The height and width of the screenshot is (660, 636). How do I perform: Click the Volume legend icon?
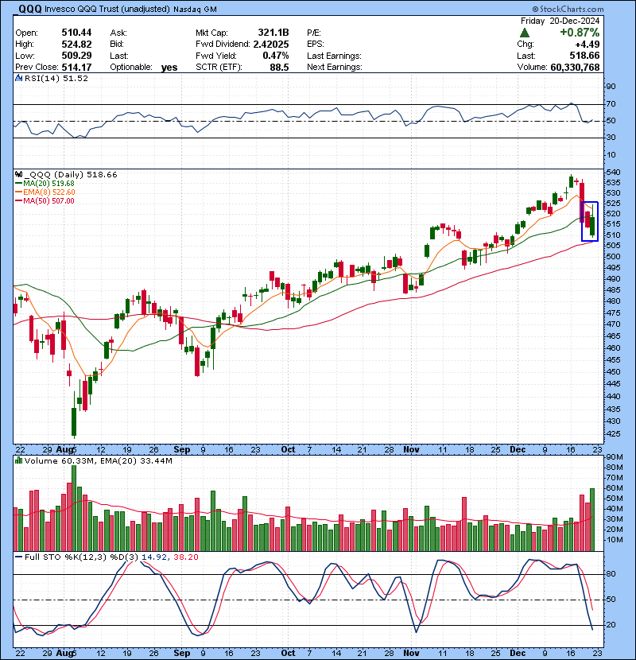click(x=18, y=461)
